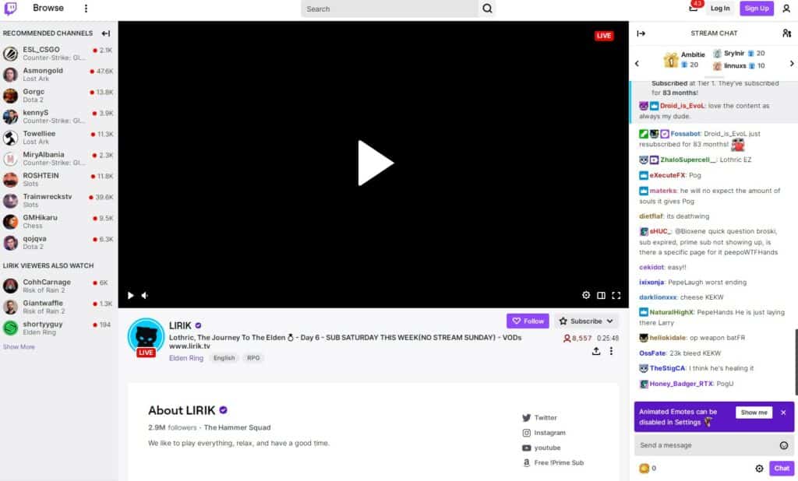Click the LIRIK channel avatar

coord(146,336)
